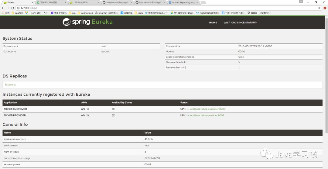
Task: Open a new browser tab
Action: [203, 3]
